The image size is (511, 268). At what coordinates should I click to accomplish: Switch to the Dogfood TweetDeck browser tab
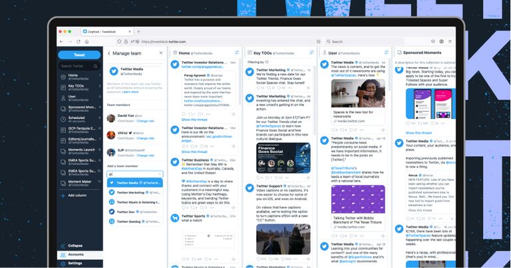pyautogui.click(x=107, y=31)
